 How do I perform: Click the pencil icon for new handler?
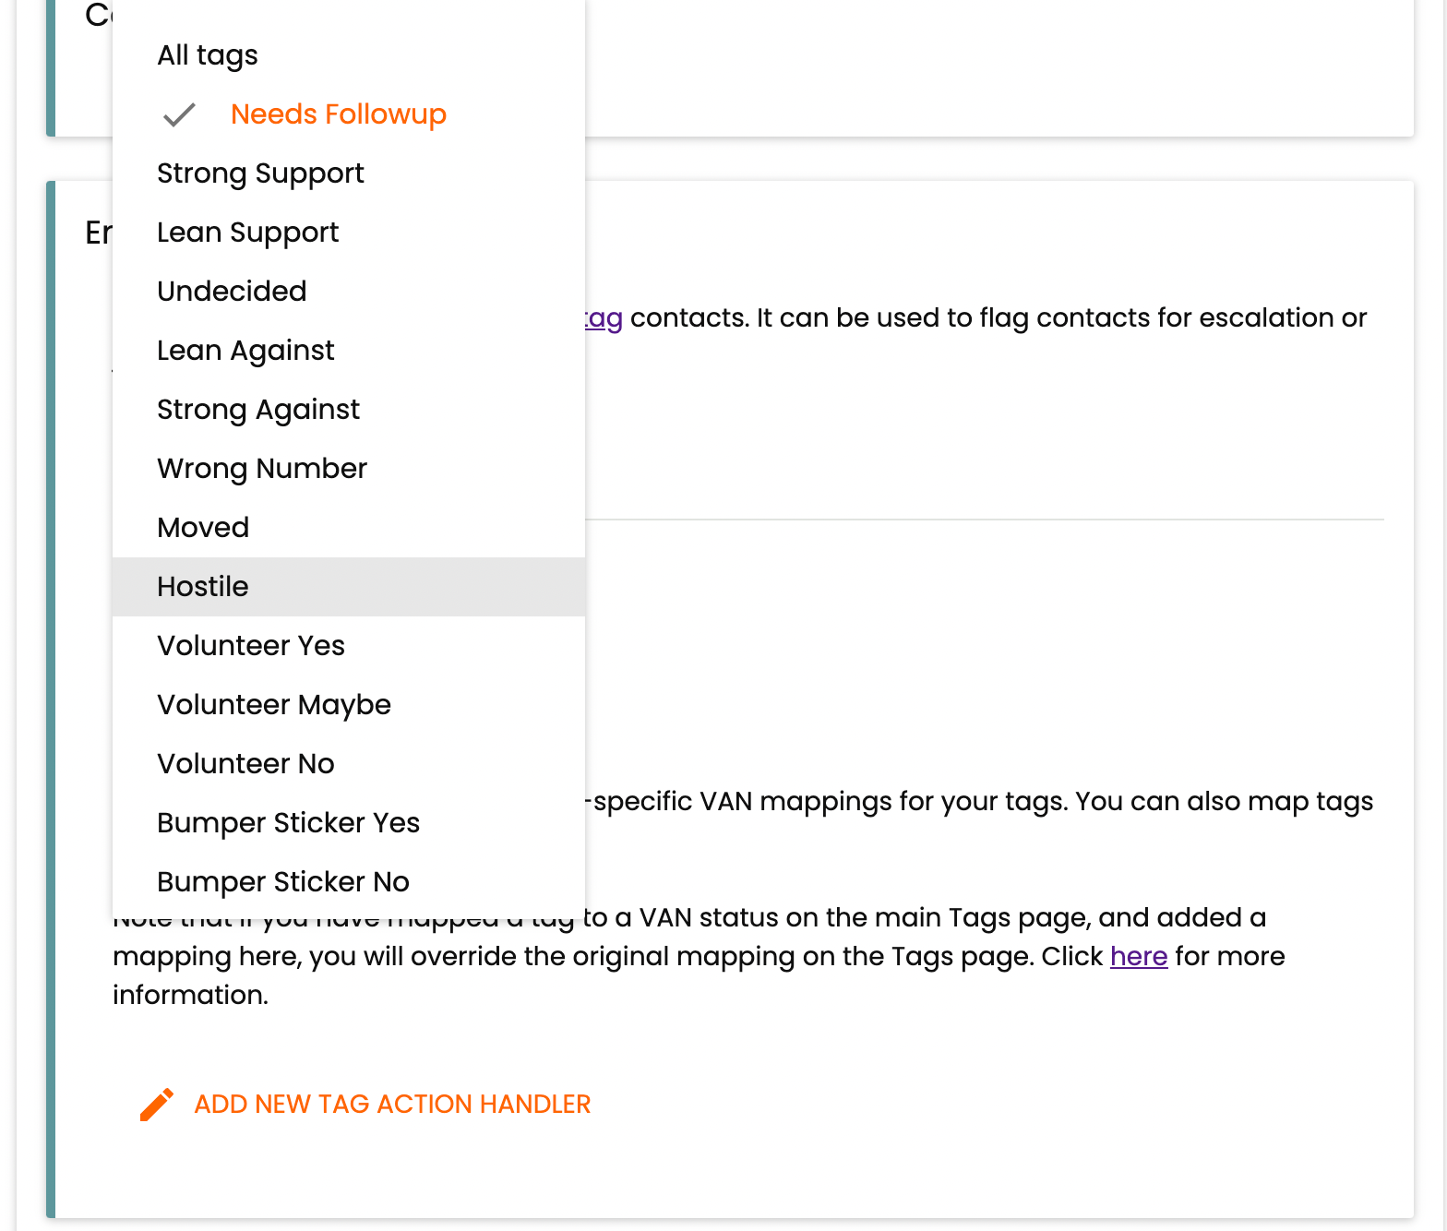(x=157, y=1105)
